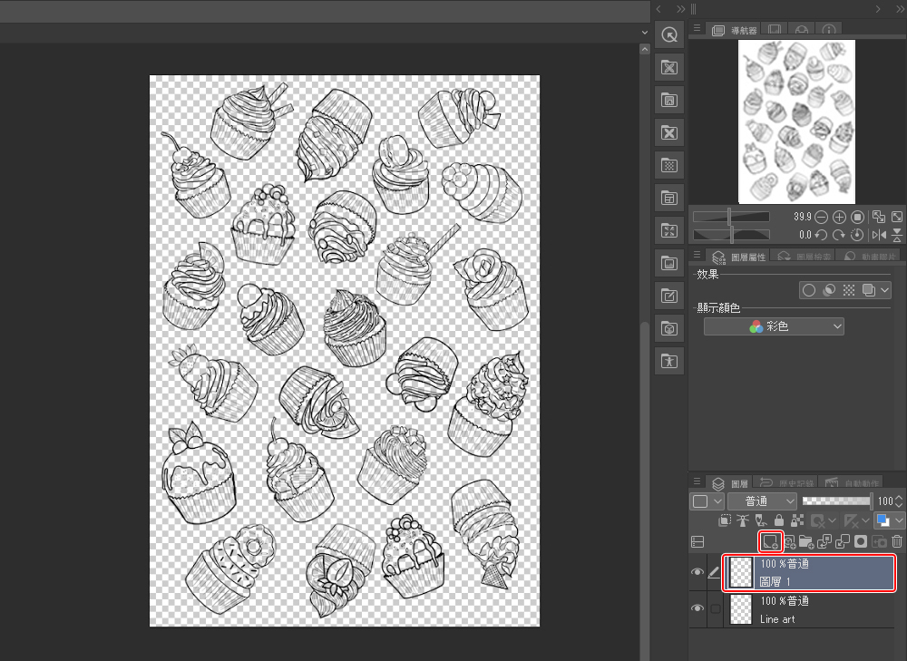The height and width of the screenshot is (661, 907).
Task: Switch to the 自動動作 tab
Action: pyautogui.click(x=848, y=483)
